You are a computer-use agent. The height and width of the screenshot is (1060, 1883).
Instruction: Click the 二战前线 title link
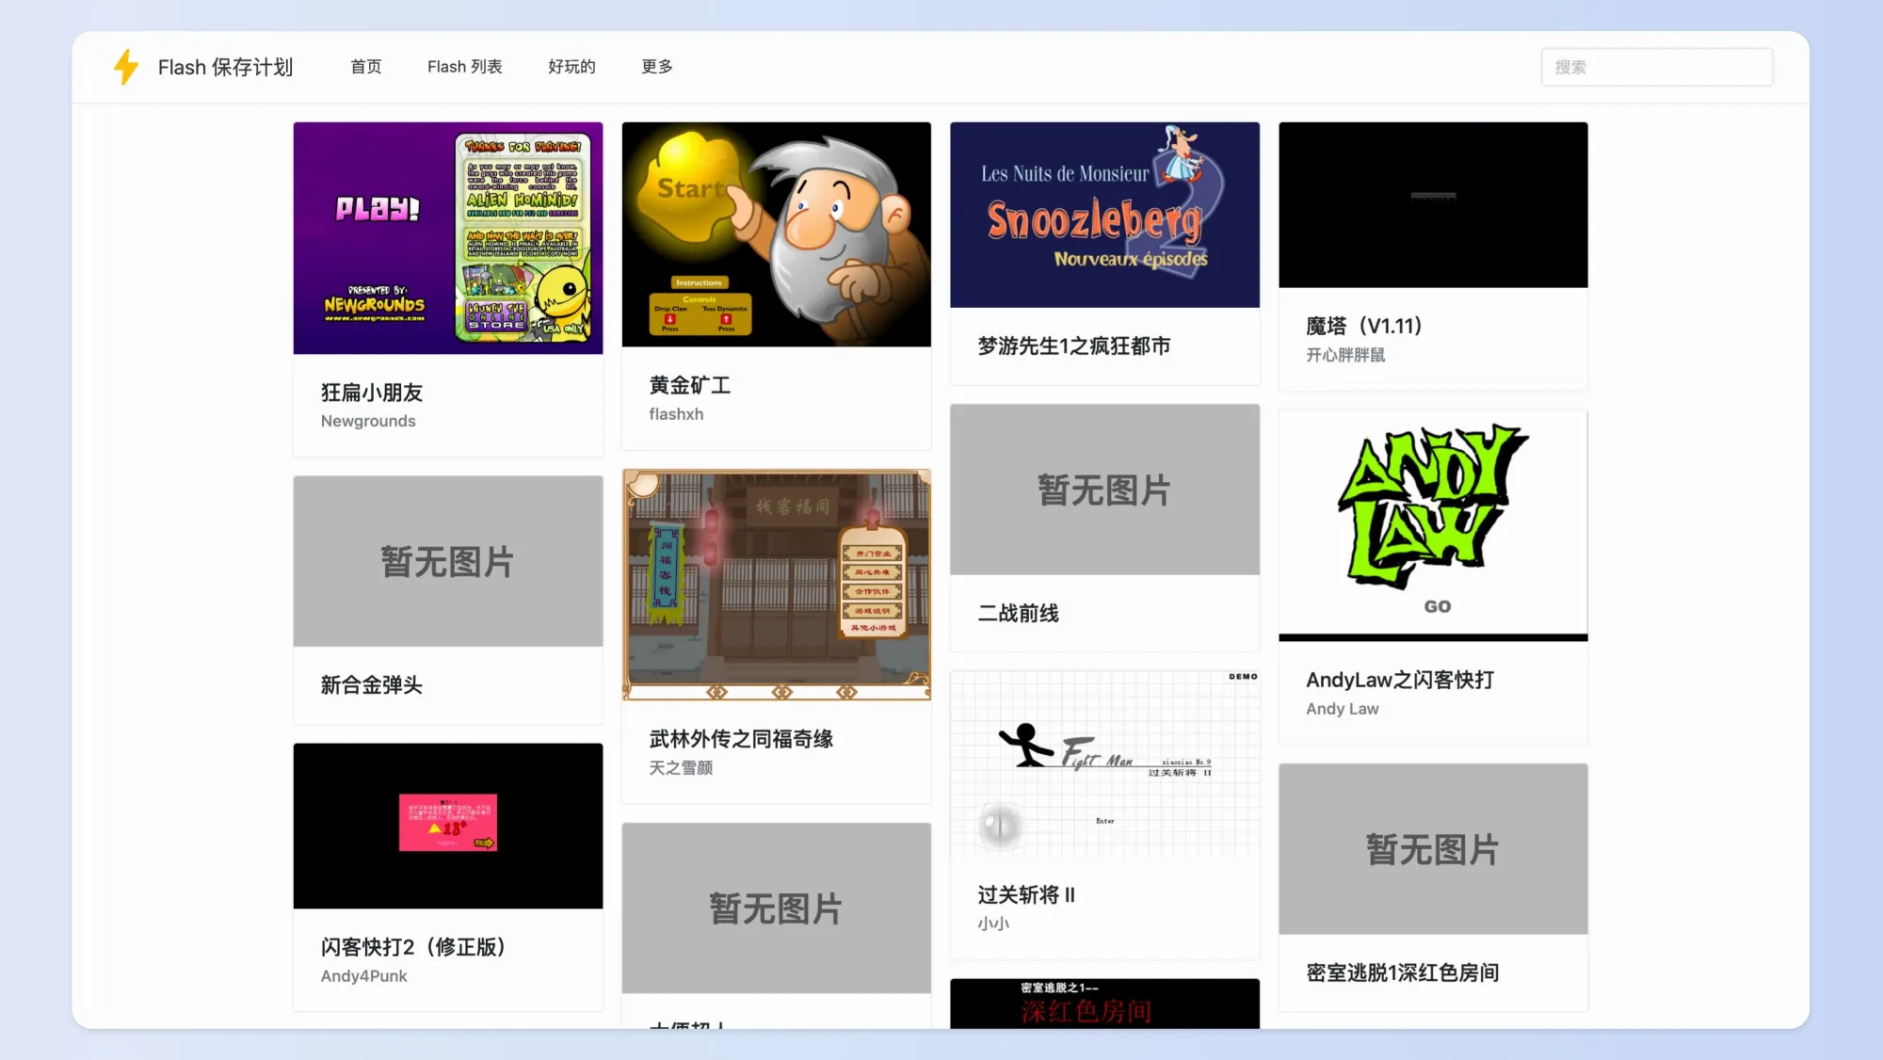point(1018,614)
